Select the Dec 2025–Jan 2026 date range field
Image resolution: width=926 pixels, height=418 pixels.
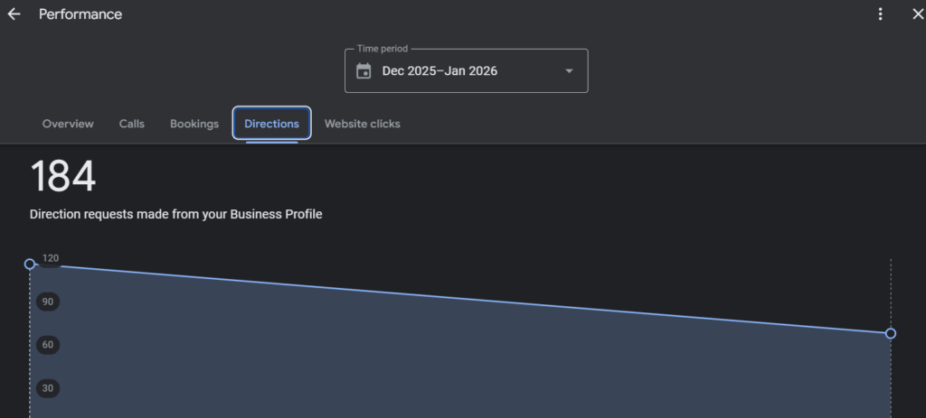click(x=439, y=71)
